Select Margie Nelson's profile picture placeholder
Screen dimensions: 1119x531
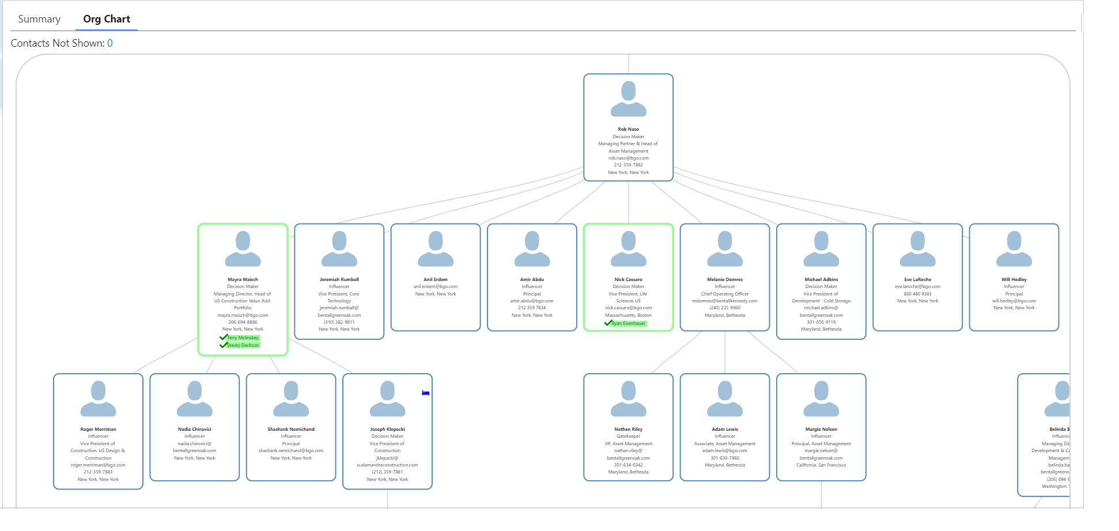point(821,397)
